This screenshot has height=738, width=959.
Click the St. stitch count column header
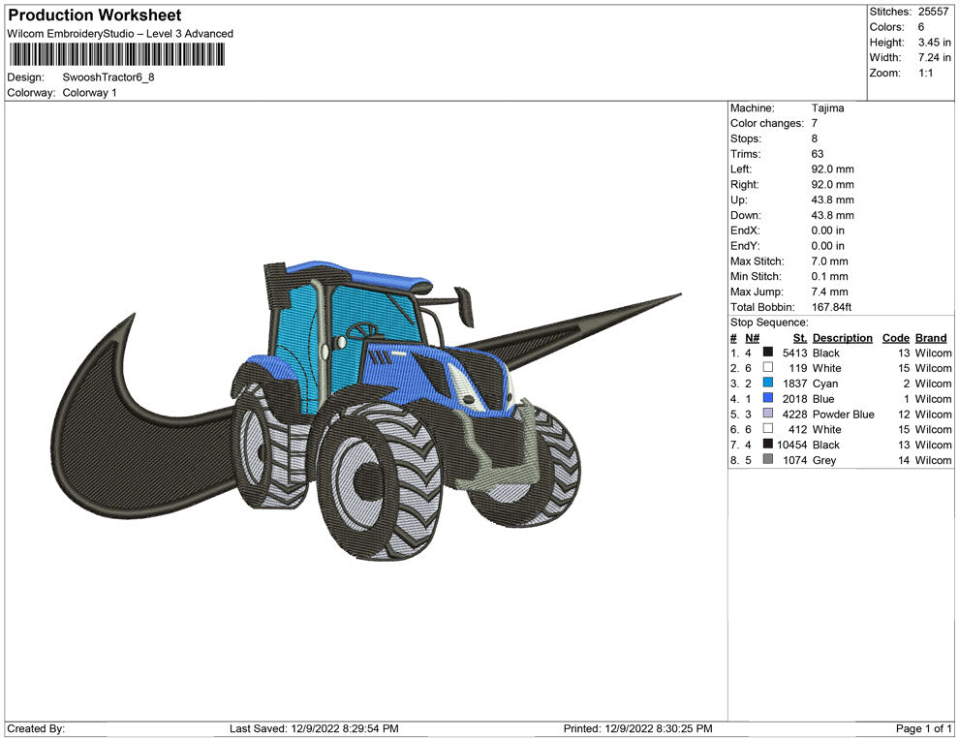click(800, 338)
